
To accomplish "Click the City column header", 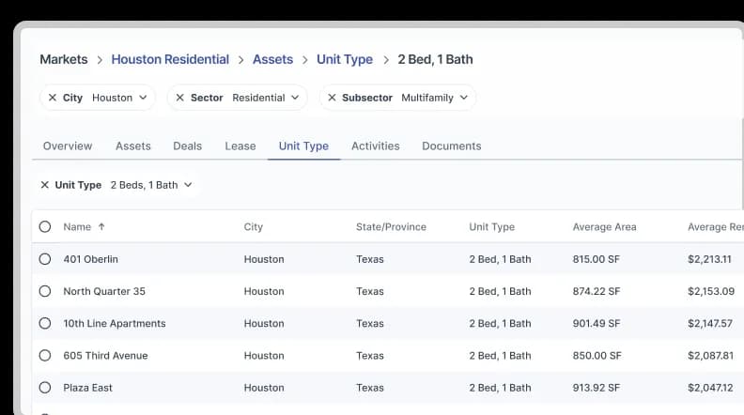I will [254, 227].
